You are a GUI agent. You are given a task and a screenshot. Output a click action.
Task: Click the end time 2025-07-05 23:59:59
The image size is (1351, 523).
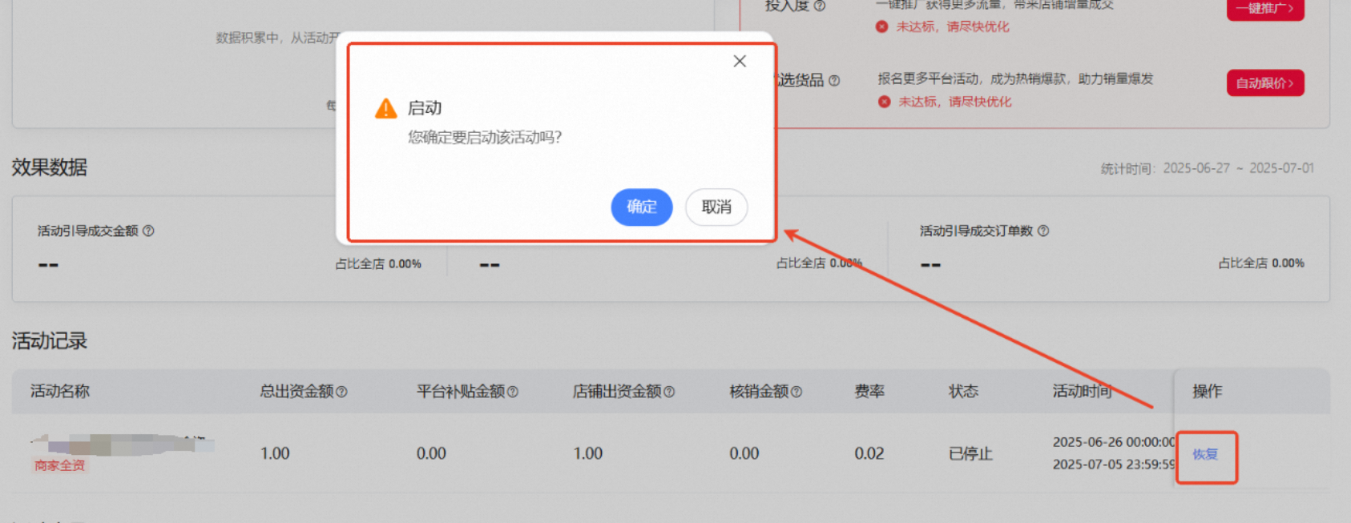(1114, 465)
